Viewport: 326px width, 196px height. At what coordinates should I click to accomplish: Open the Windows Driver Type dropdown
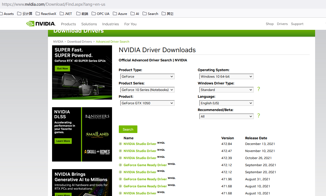point(226,90)
